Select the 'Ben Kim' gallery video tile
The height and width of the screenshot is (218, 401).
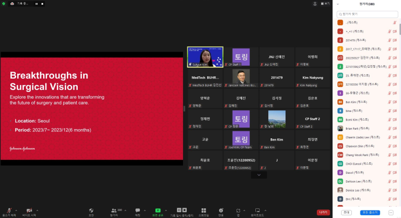click(x=277, y=140)
